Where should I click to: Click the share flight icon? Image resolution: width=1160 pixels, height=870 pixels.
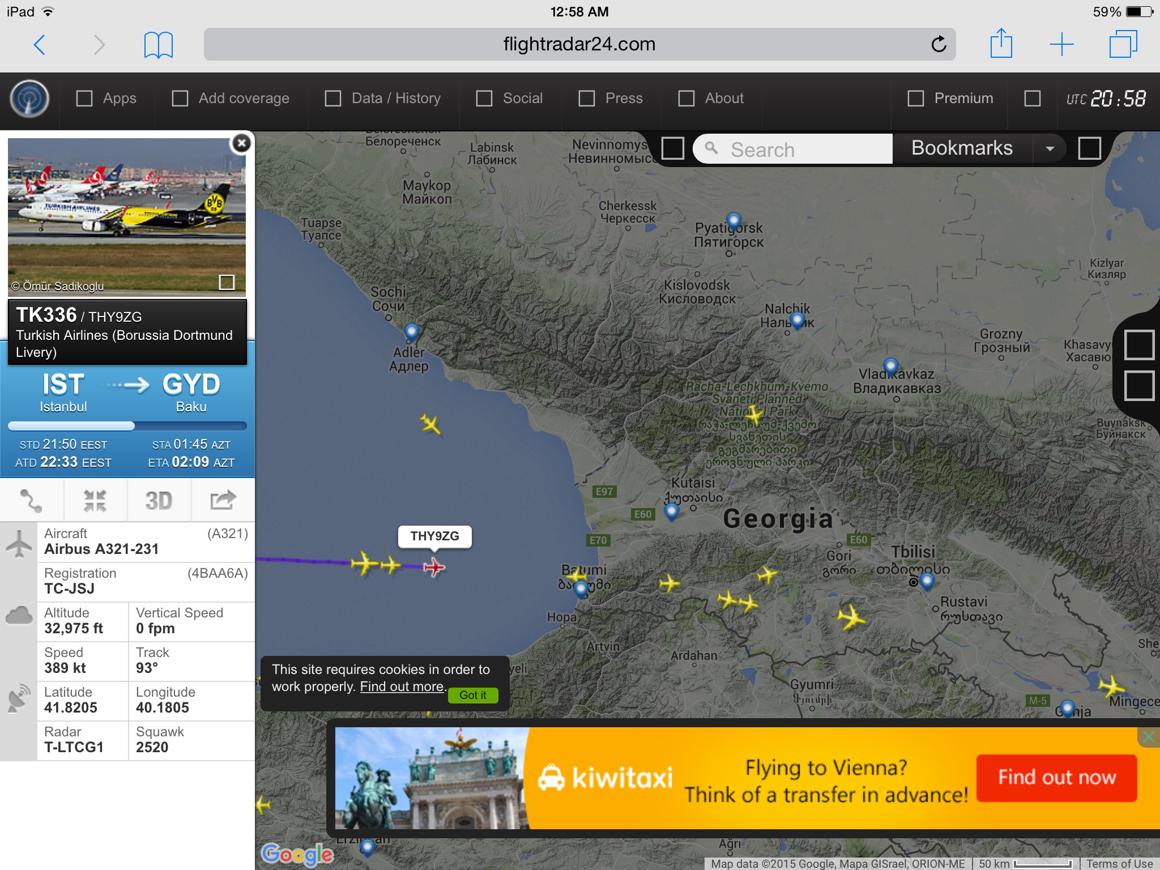tap(223, 500)
